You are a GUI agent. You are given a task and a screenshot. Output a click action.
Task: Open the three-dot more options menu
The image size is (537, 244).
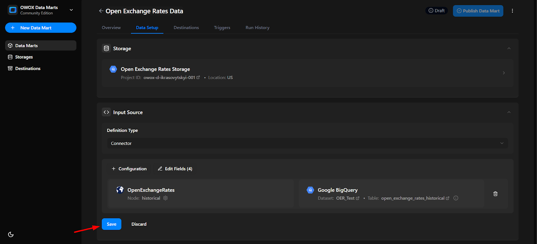point(512,11)
